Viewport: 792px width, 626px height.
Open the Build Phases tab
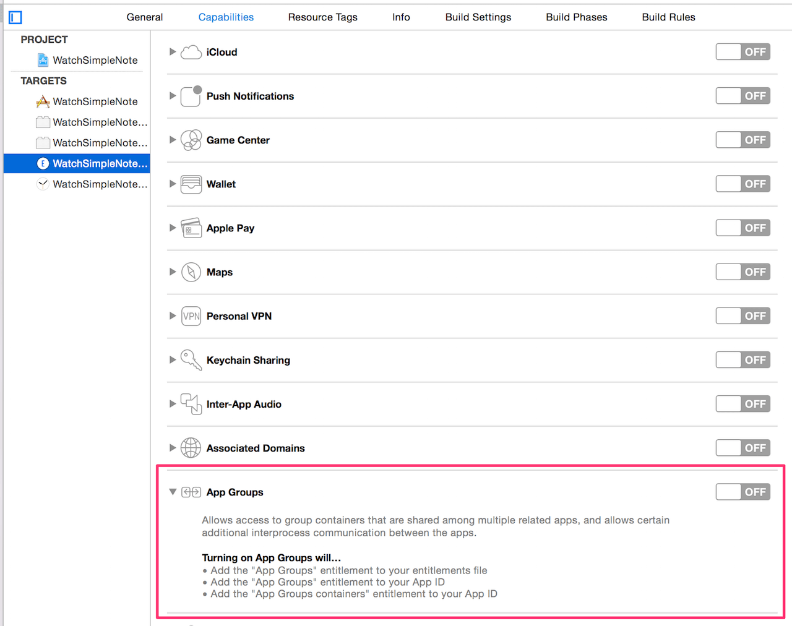(576, 17)
